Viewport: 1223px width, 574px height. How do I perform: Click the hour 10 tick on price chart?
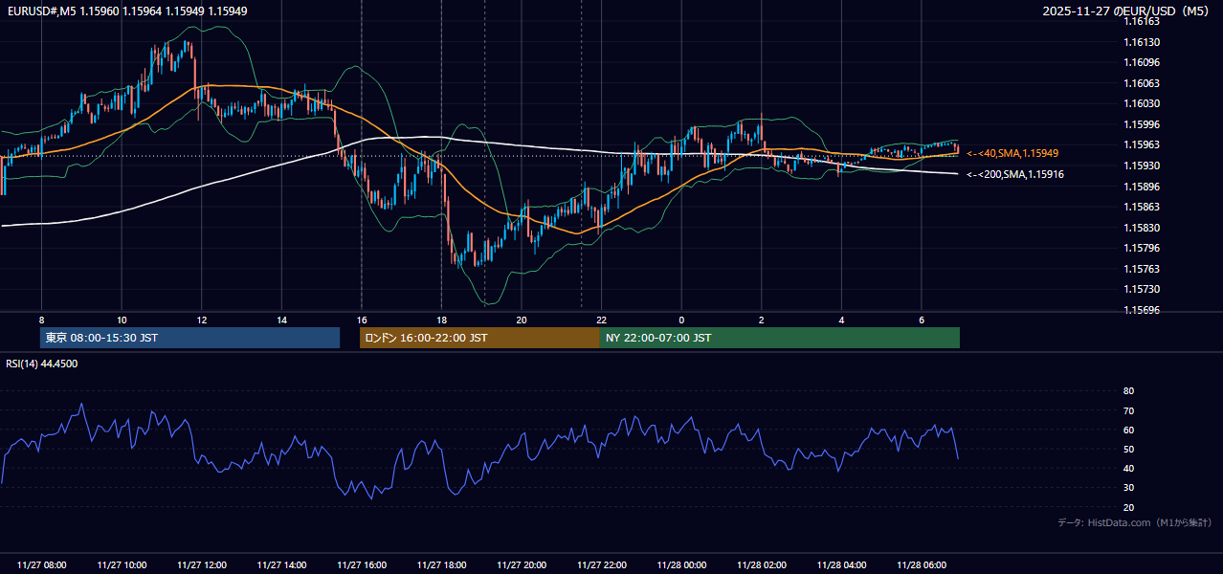[122, 320]
